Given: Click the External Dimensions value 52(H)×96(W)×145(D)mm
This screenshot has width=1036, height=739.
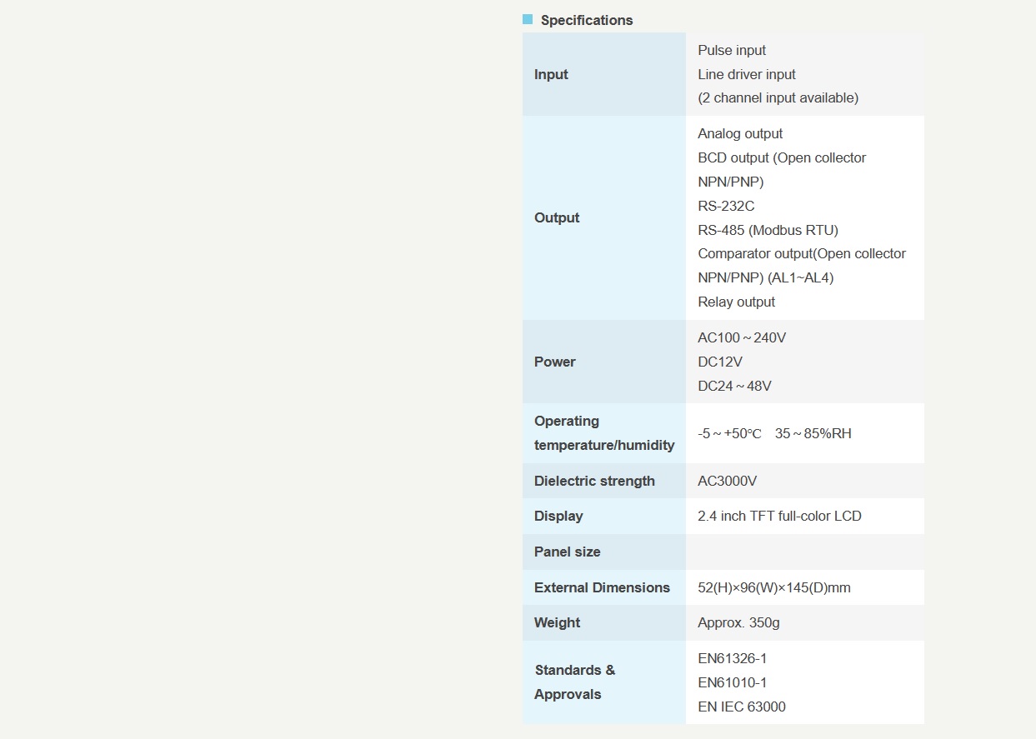Looking at the screenshot, I should 774,587.
